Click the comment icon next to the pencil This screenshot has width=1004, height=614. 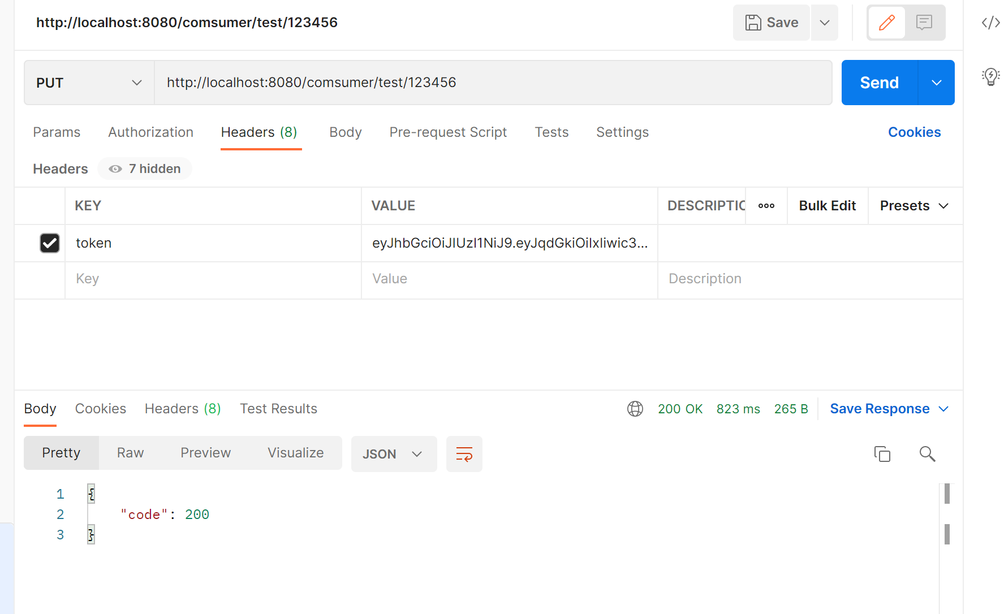click(924, 23)
